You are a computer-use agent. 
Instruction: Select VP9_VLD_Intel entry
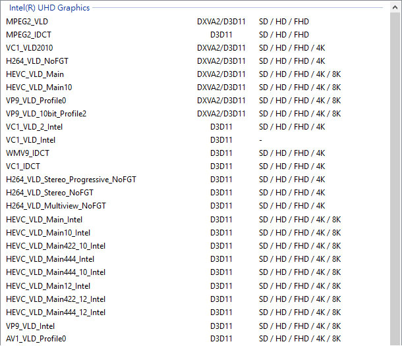pos(30,326)
